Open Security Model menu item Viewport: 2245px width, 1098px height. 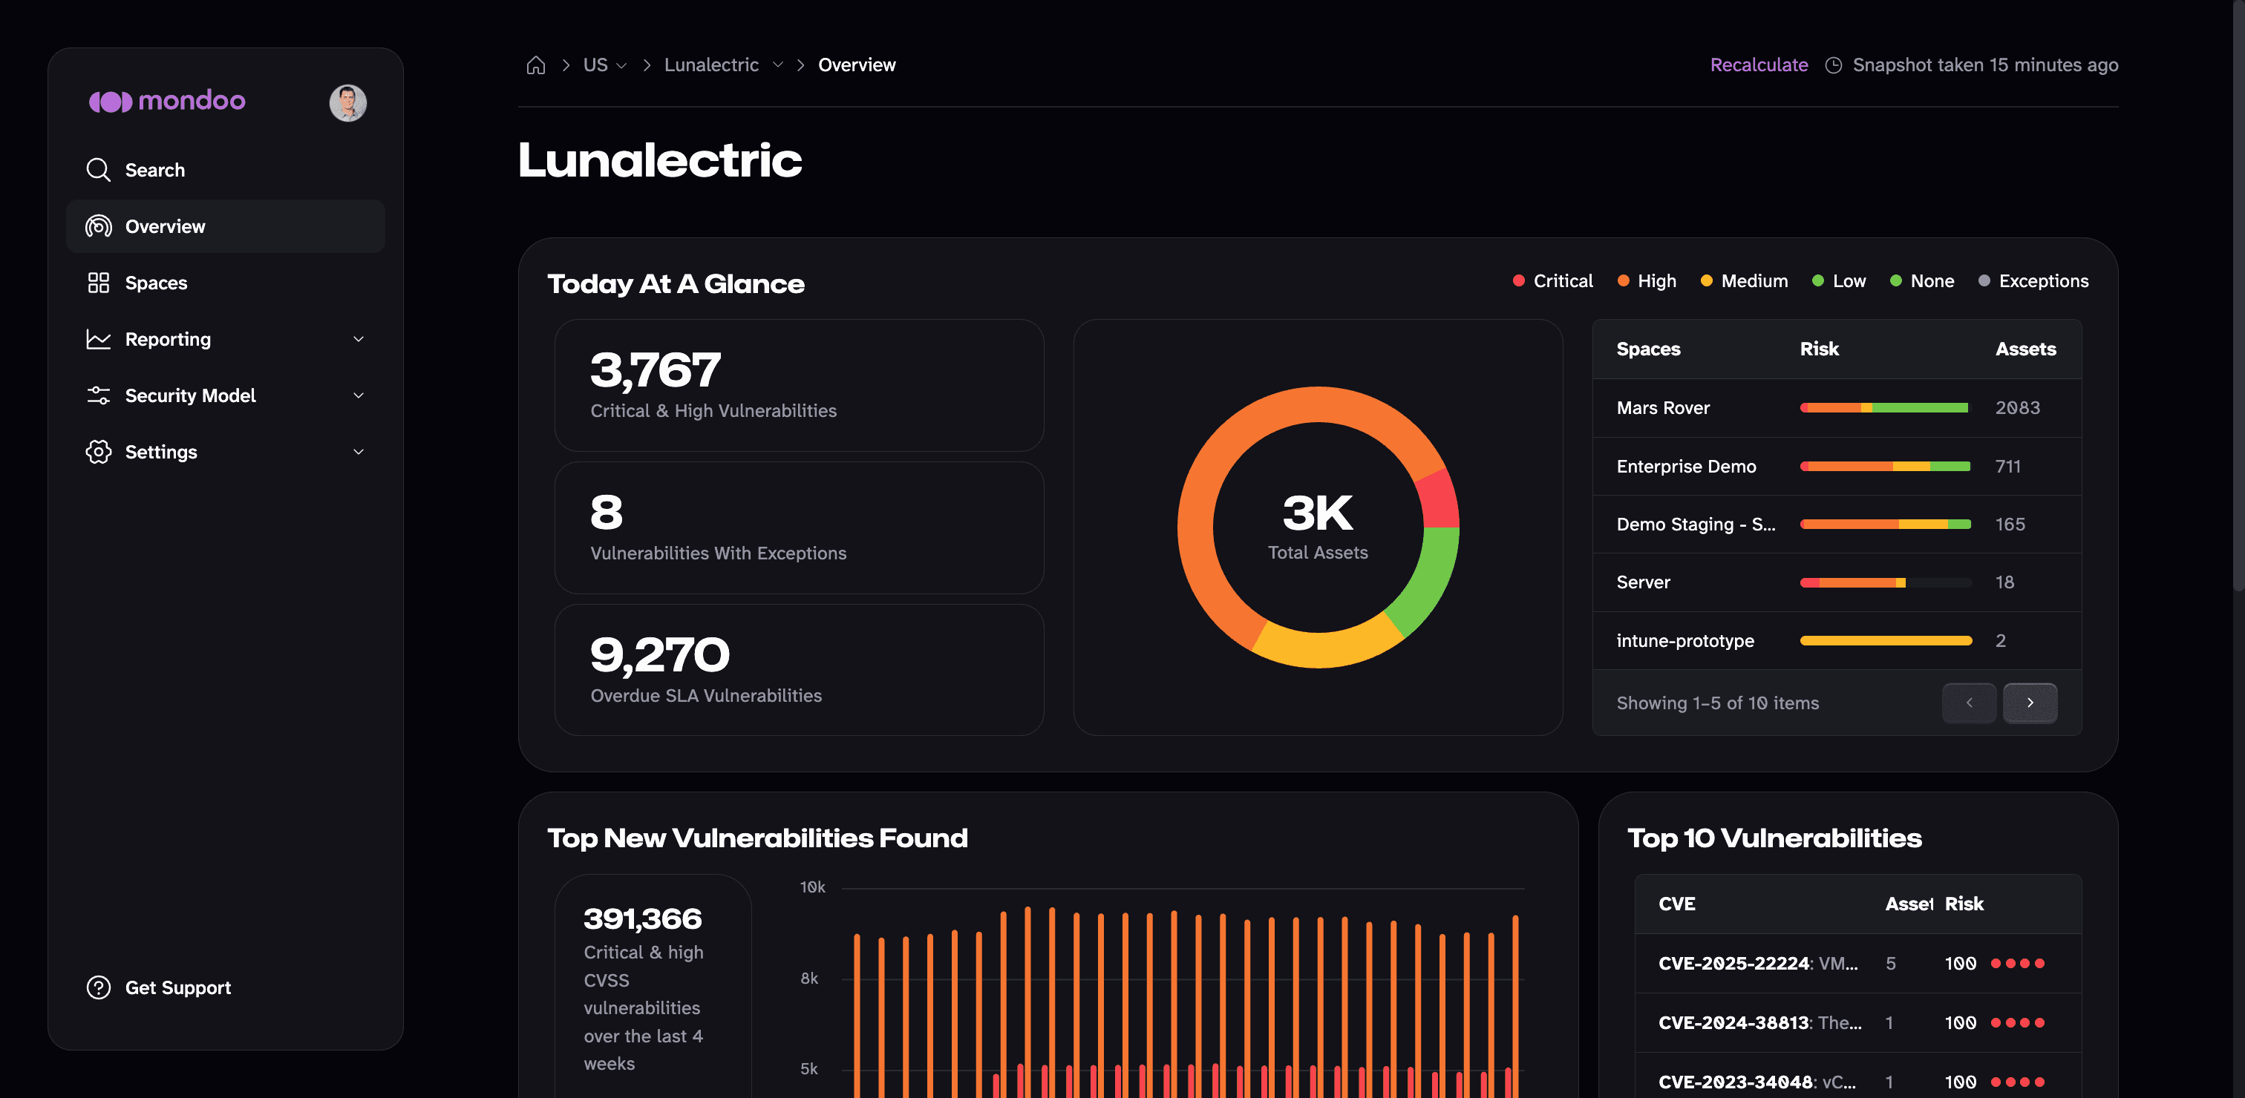pyautogui.click(x=225, y=395)
